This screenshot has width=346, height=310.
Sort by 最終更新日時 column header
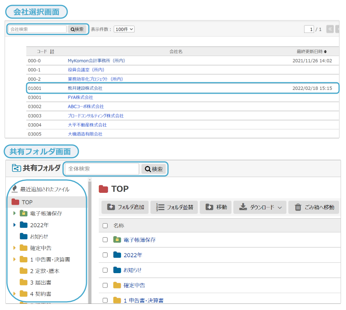tap(311, 51)
